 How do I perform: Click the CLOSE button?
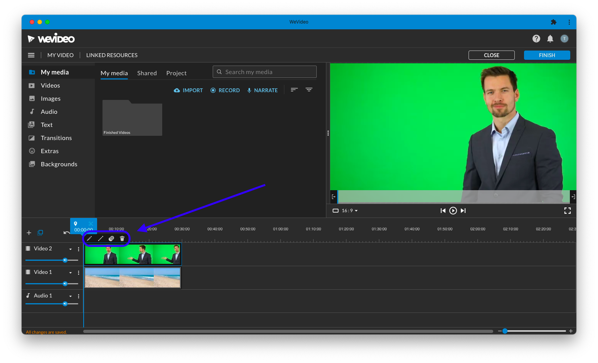pos(492,55)
